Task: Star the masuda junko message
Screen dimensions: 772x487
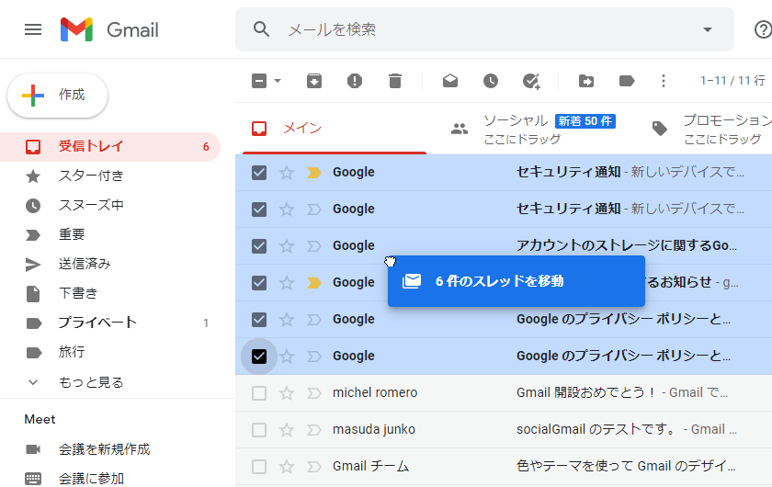Action: tap(287, 430)
